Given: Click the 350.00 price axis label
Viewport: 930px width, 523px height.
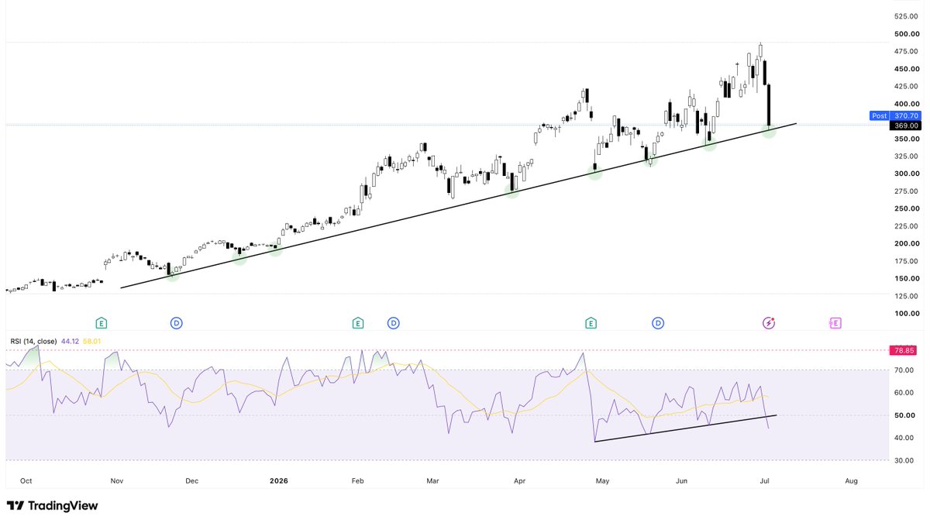Looking at the screenshot, I should click(x=906, y=139).
